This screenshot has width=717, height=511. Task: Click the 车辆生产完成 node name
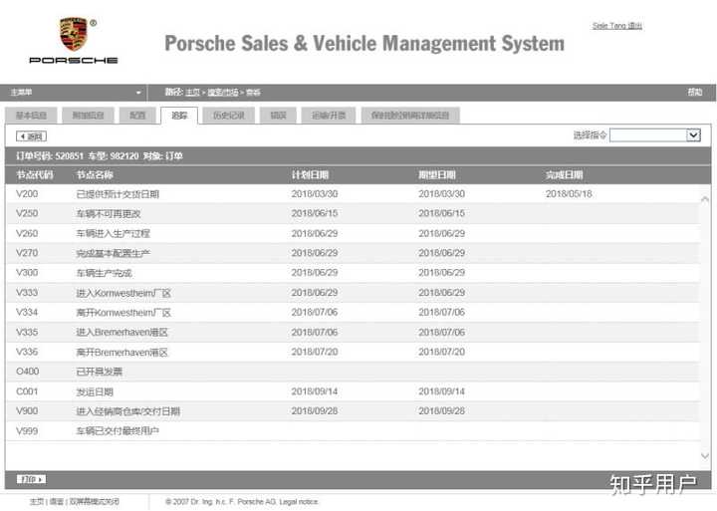click(x=104, y=273)
